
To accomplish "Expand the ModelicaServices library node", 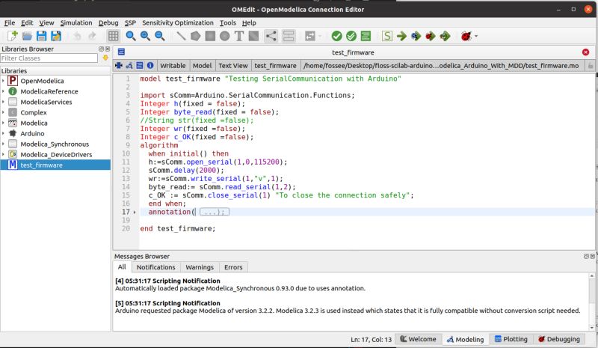I will [x=3, y=102].
